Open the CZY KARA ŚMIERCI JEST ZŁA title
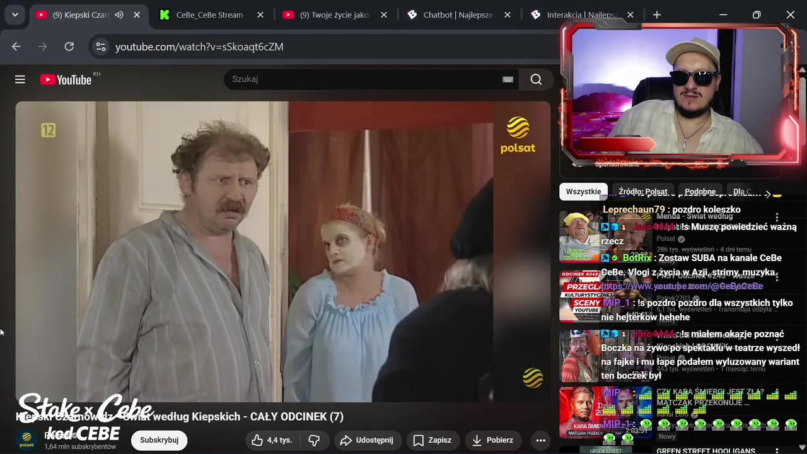 710,397
